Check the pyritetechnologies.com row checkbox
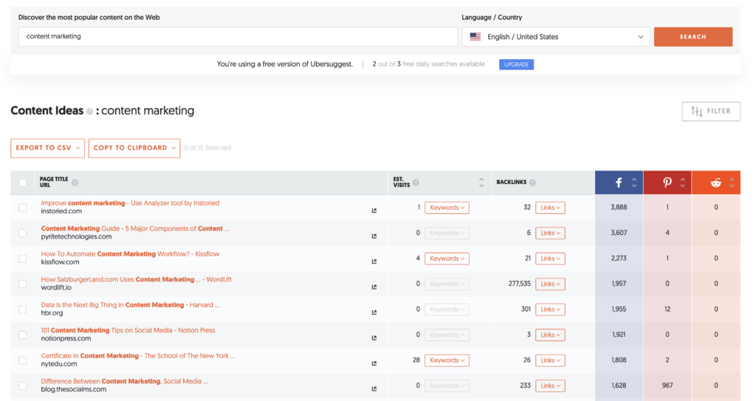Viewport: 756px width, 401px height. tap(23, 233)
